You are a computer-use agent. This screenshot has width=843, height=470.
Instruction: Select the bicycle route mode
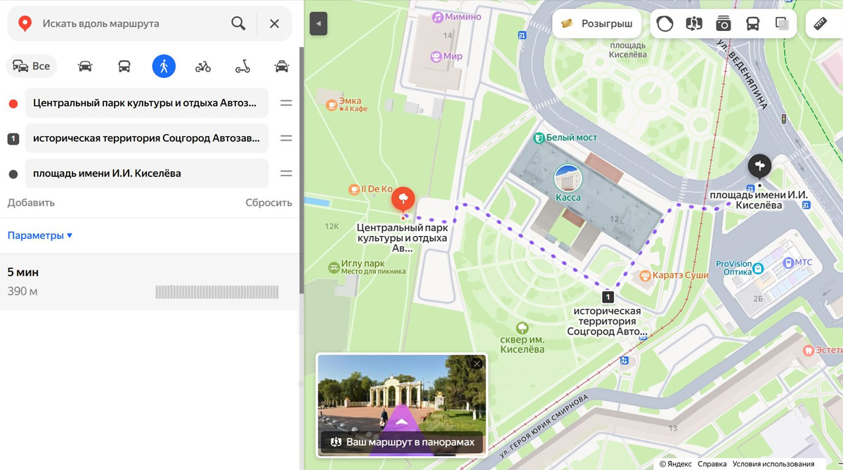point(203,67)
